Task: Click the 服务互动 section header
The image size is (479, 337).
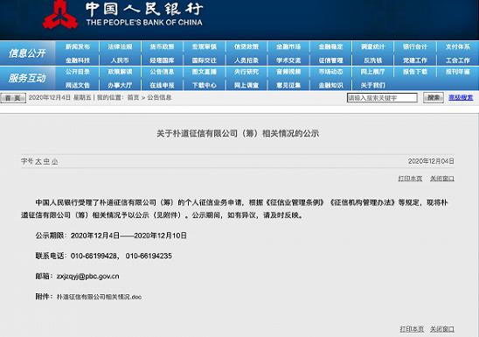Action: coord(27,78)
